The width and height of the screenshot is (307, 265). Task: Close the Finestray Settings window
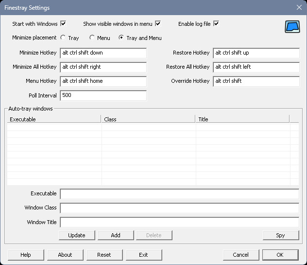299,7
